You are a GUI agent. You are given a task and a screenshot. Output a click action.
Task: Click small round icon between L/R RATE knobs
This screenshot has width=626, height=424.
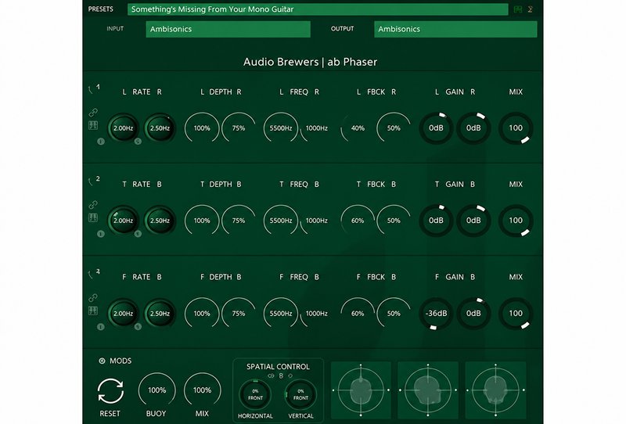point(138,142)
